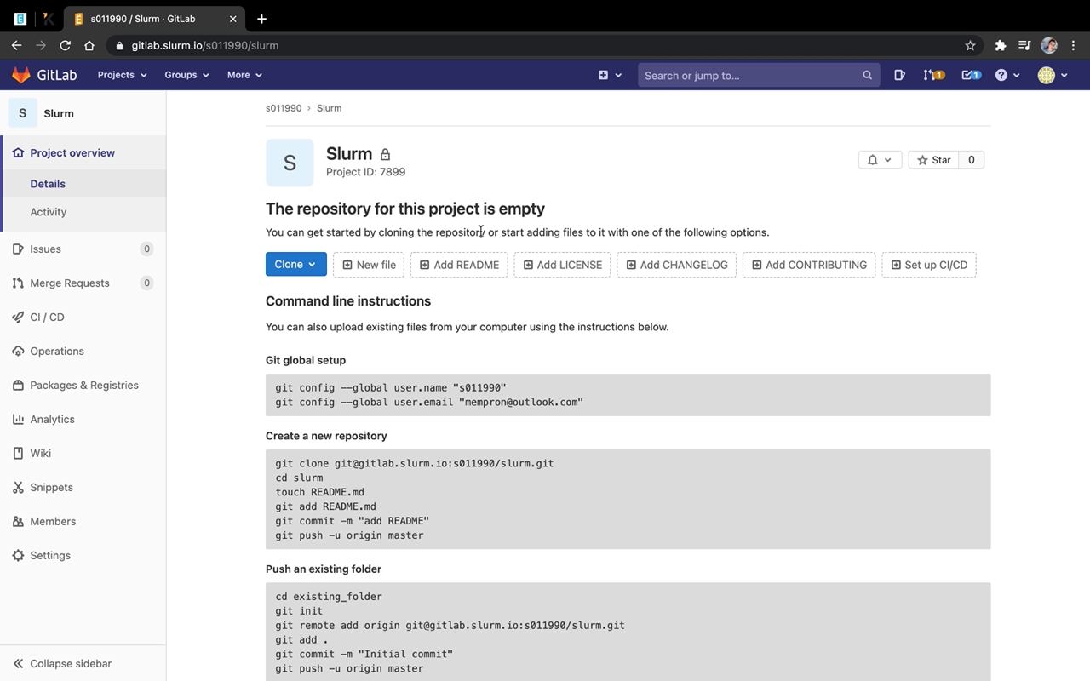Click the Members people icon
The image size is (1090, 681).
coord(18,521)
